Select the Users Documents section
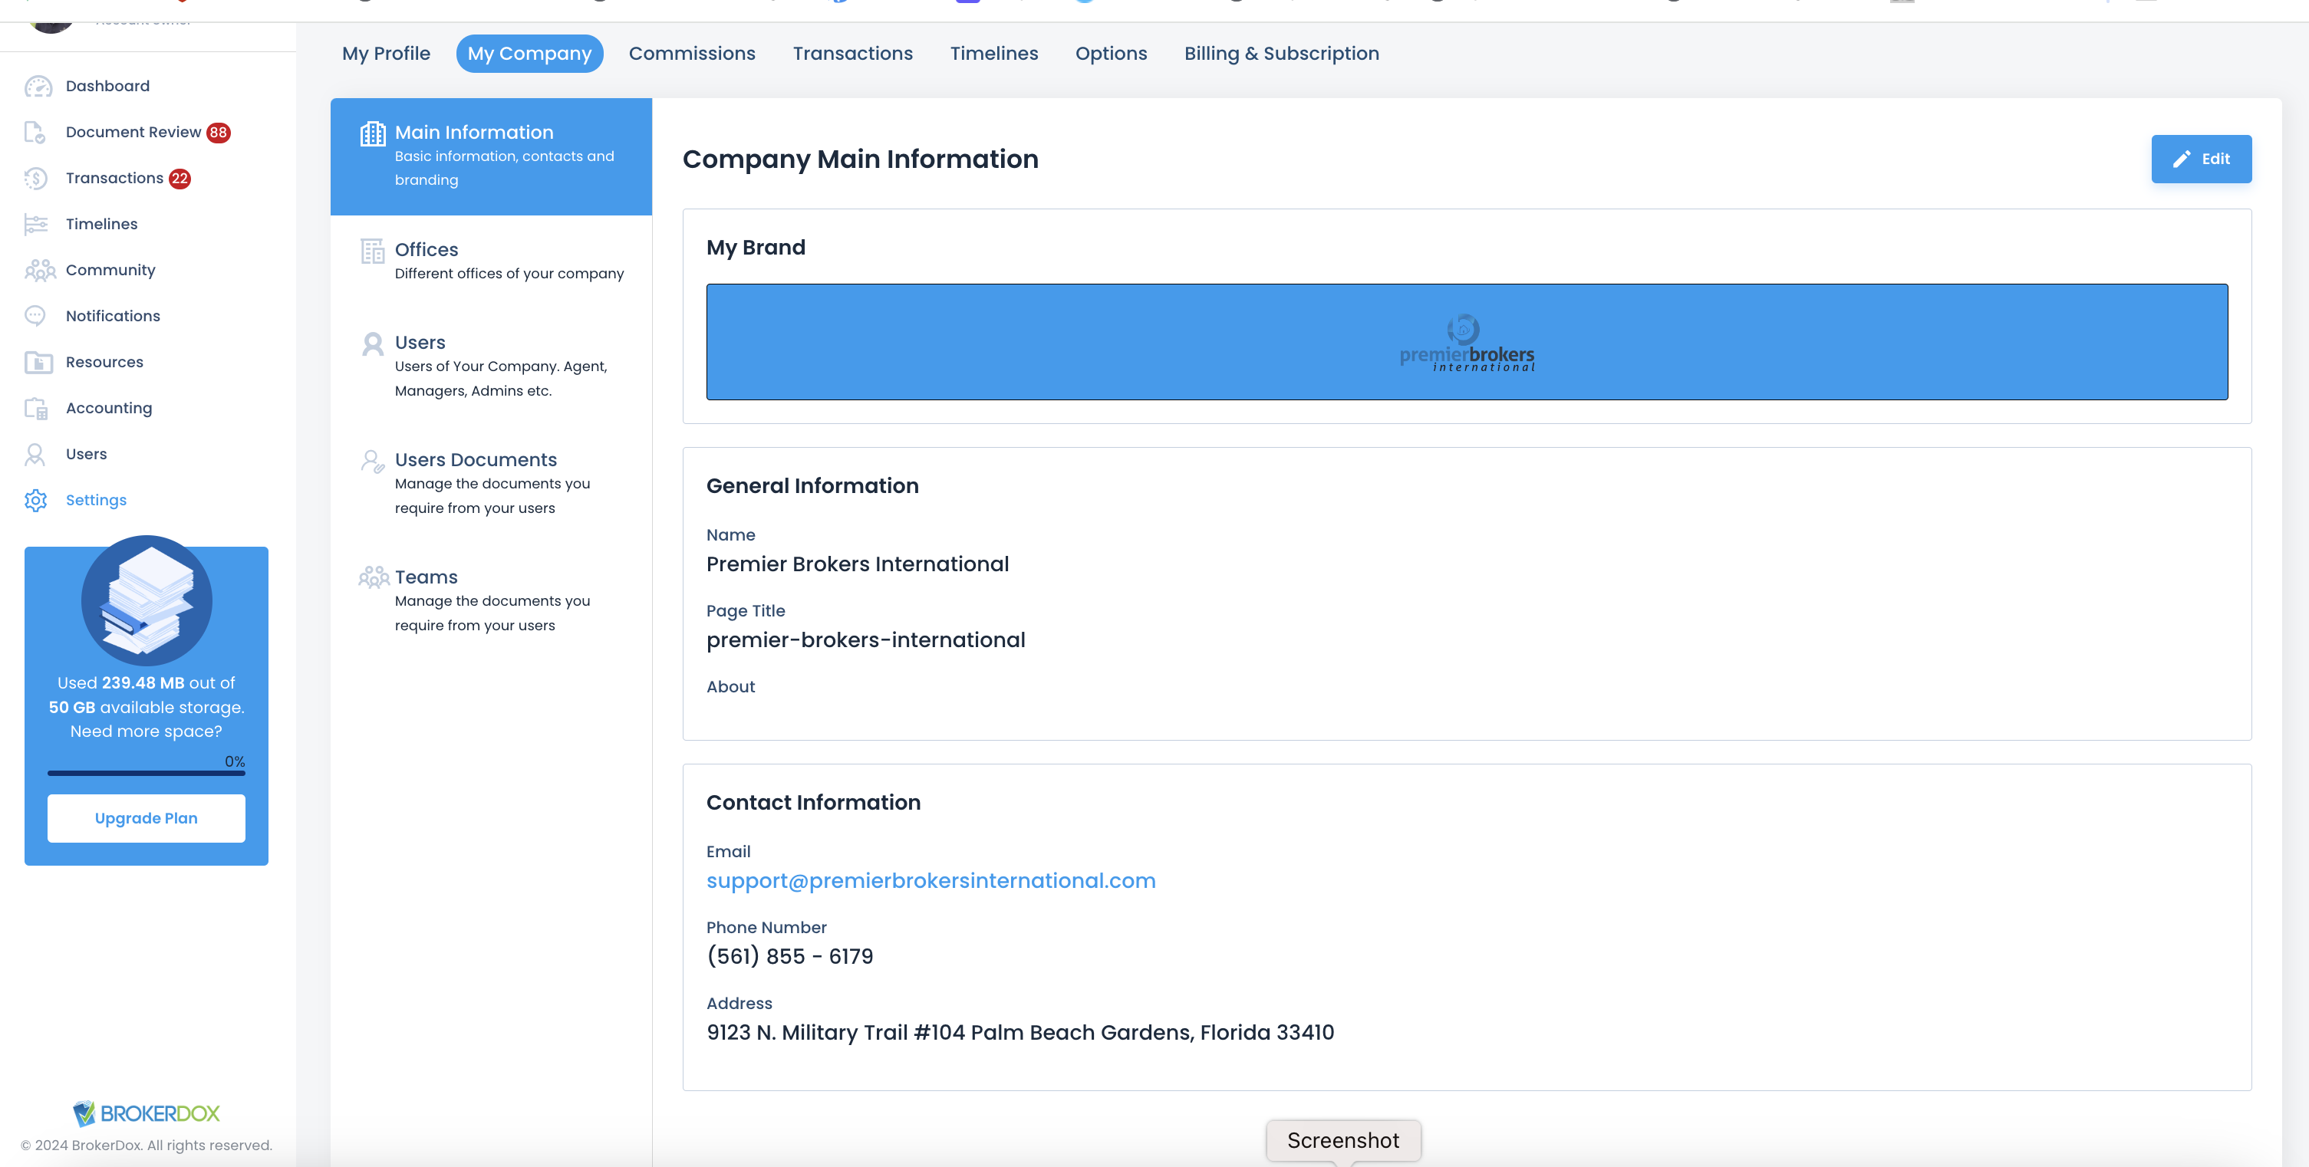Image resolution: width=2309 pixels, height=1167 pixels. pyautogui.click(x=491, y=483)
